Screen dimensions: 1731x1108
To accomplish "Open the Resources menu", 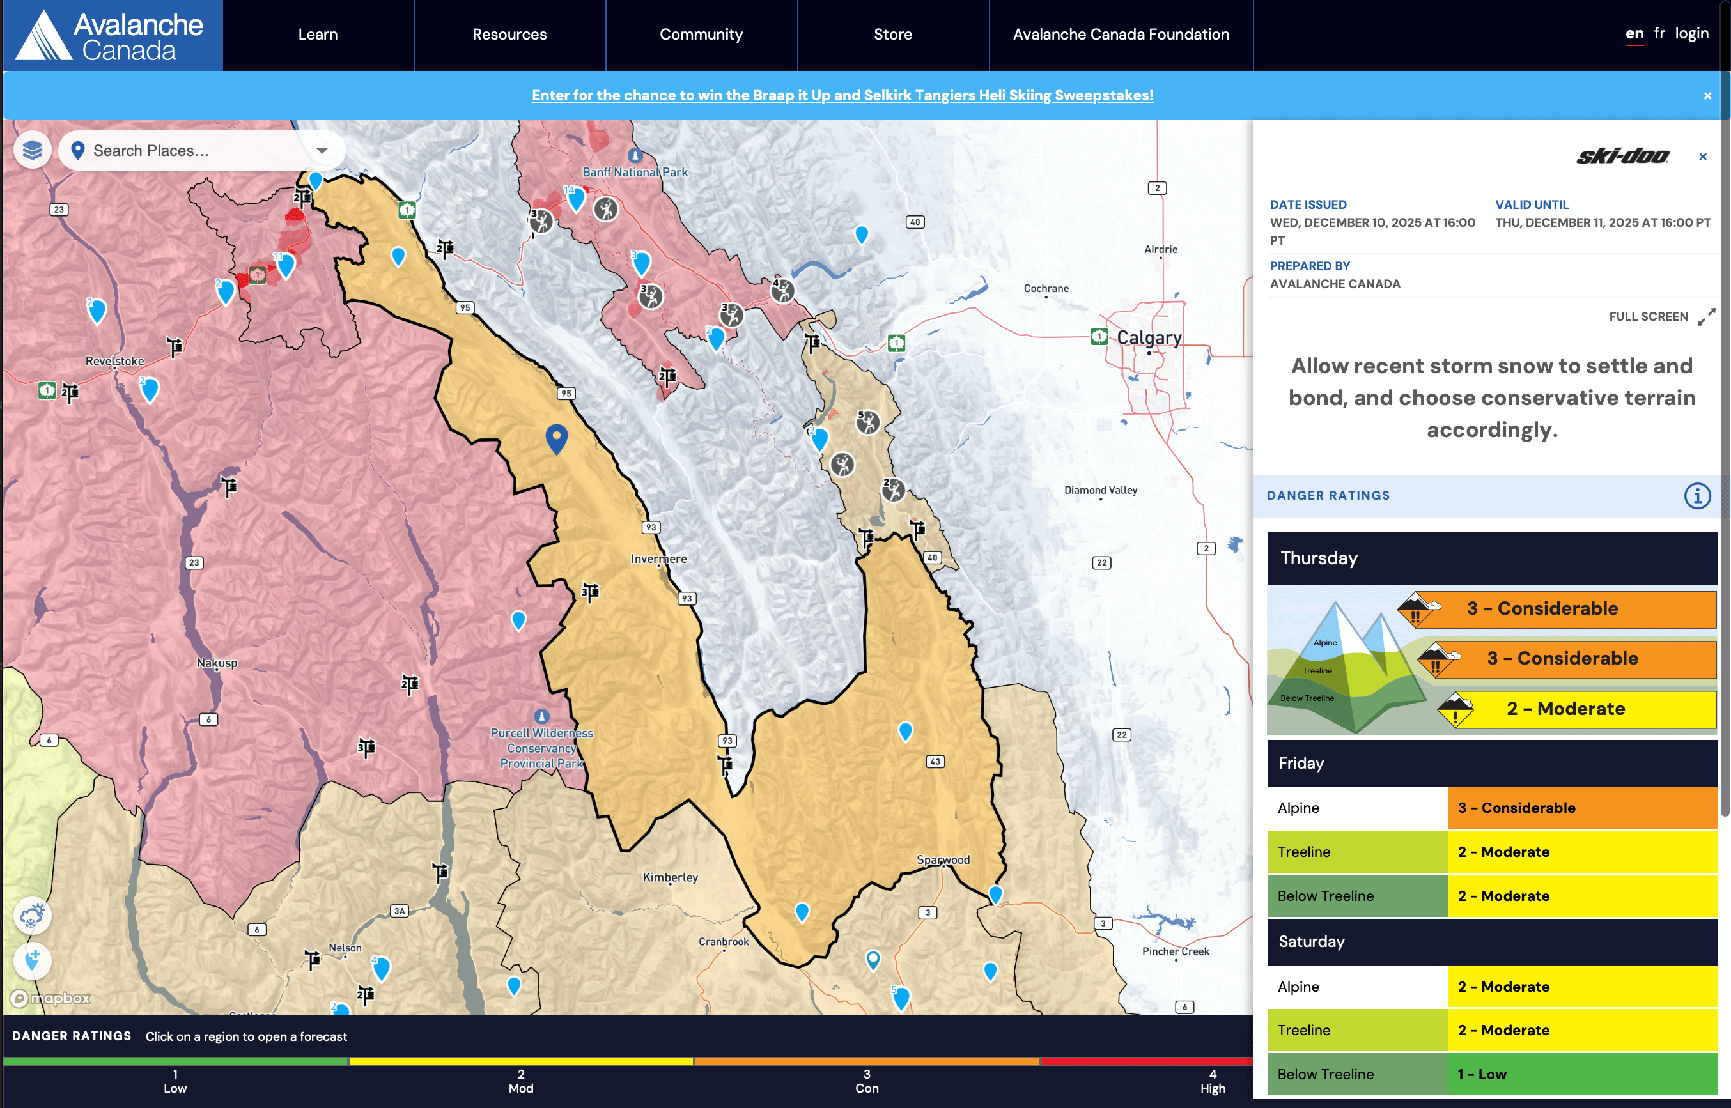I will 509,35.
